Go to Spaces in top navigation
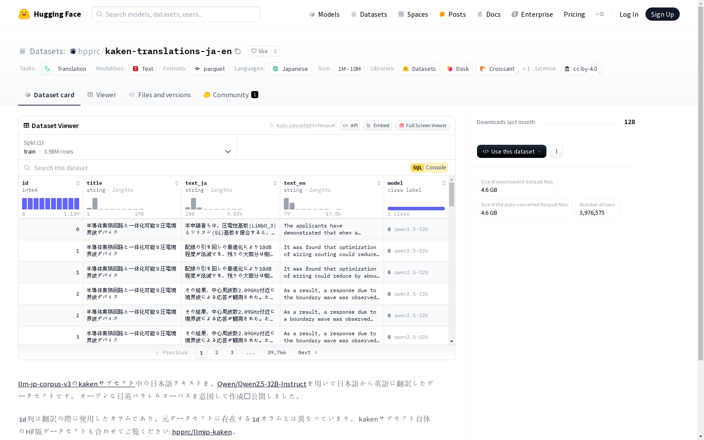The height and width of the screenshot is (440, 704). [x=413, y=14]
